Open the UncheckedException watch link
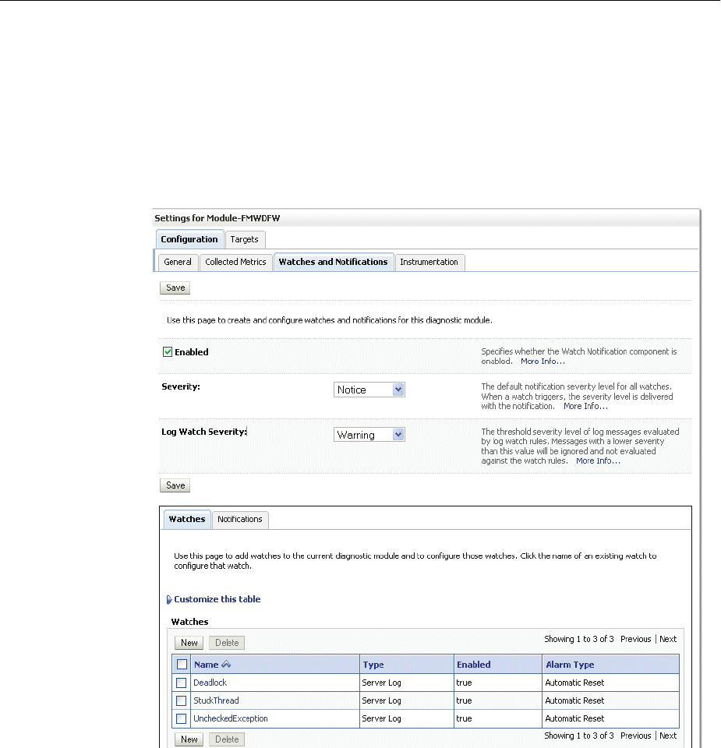This screenshot has height=748, width=721. (231, 718)
